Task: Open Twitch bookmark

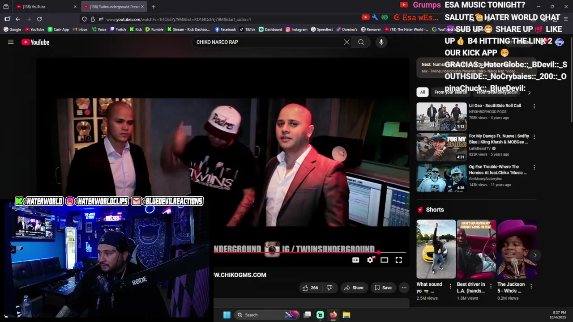Action: [117, 30]
